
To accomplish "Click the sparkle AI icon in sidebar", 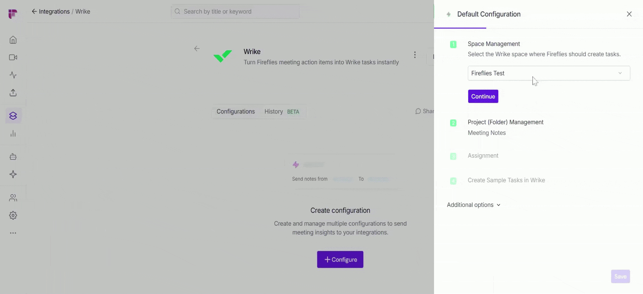I will (13, 174).
